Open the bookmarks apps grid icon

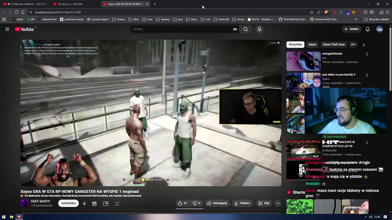[4, 19]
